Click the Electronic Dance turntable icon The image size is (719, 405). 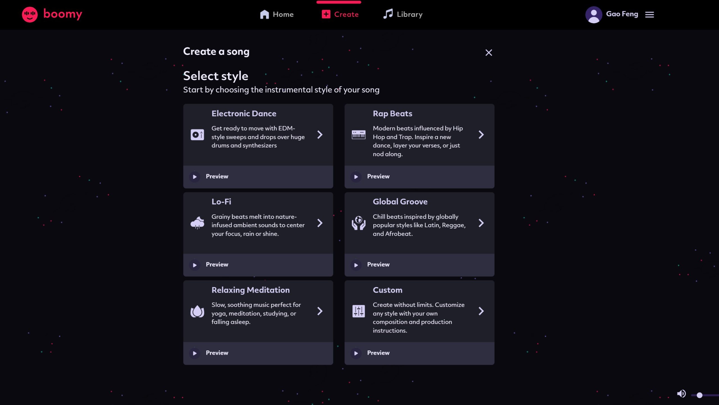click(197, 135)
